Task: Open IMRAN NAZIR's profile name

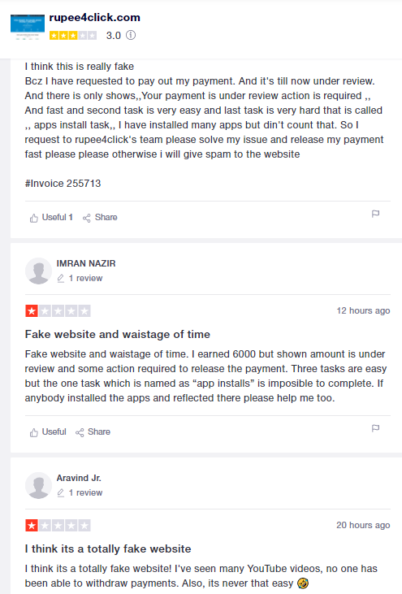Action: coord(86,263)
